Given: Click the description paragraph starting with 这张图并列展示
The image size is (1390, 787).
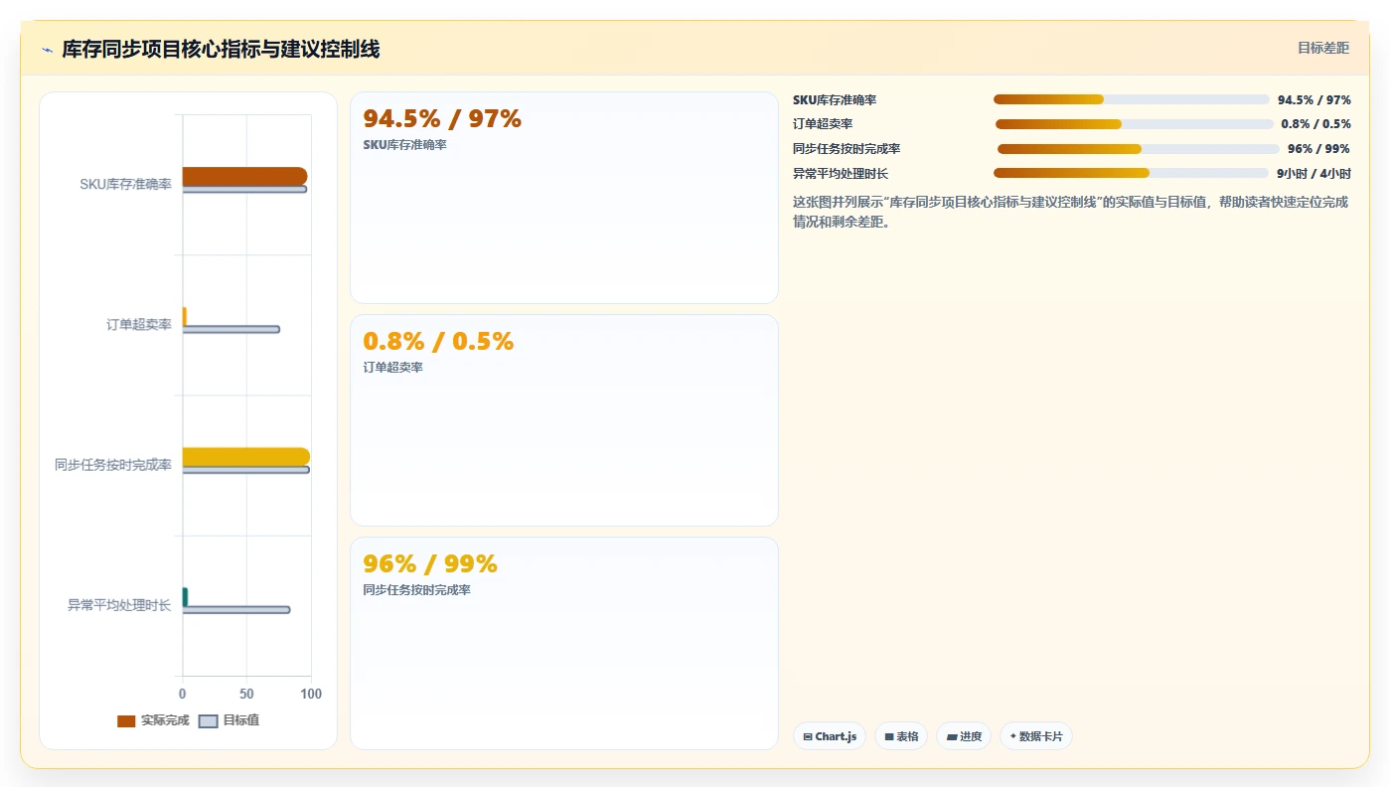Looking at the screenshot, I should tap(1070, 212).
